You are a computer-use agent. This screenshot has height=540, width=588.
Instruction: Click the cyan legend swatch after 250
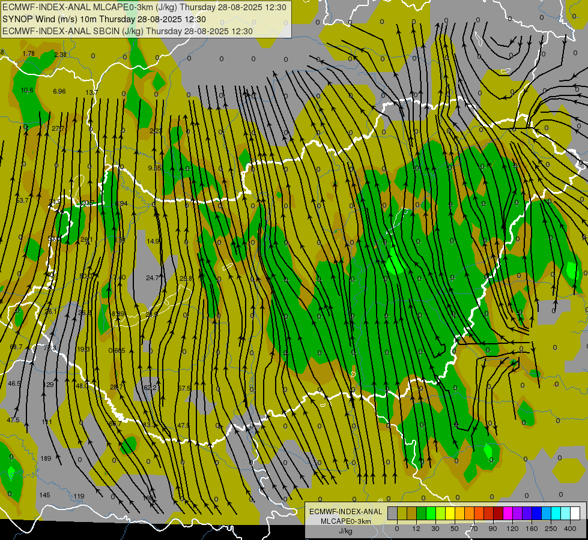point(556,514)
